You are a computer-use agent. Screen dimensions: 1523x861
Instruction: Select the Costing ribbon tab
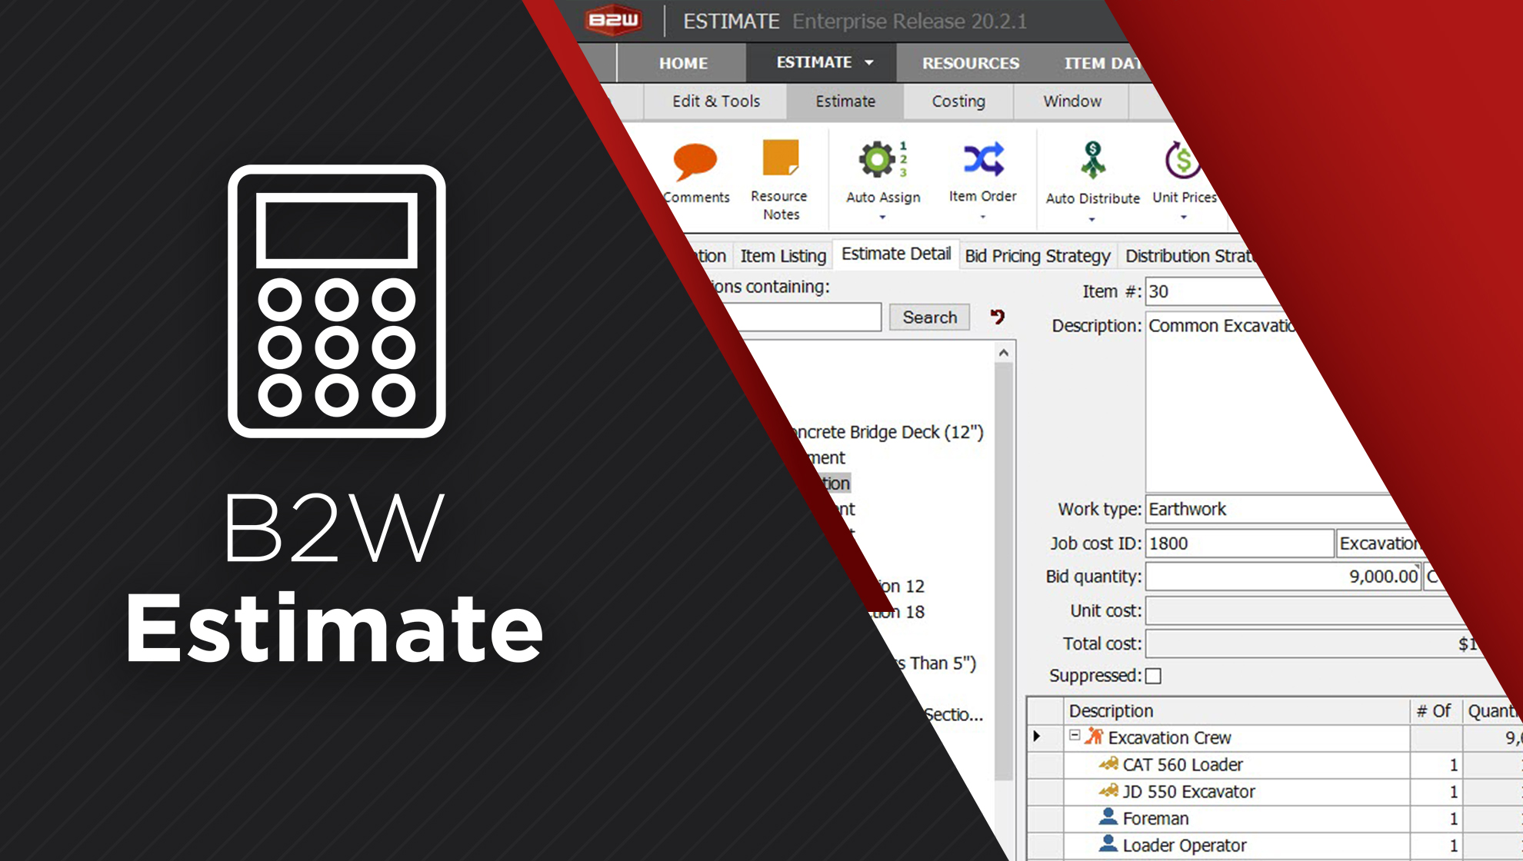click(x=958, y=101)
